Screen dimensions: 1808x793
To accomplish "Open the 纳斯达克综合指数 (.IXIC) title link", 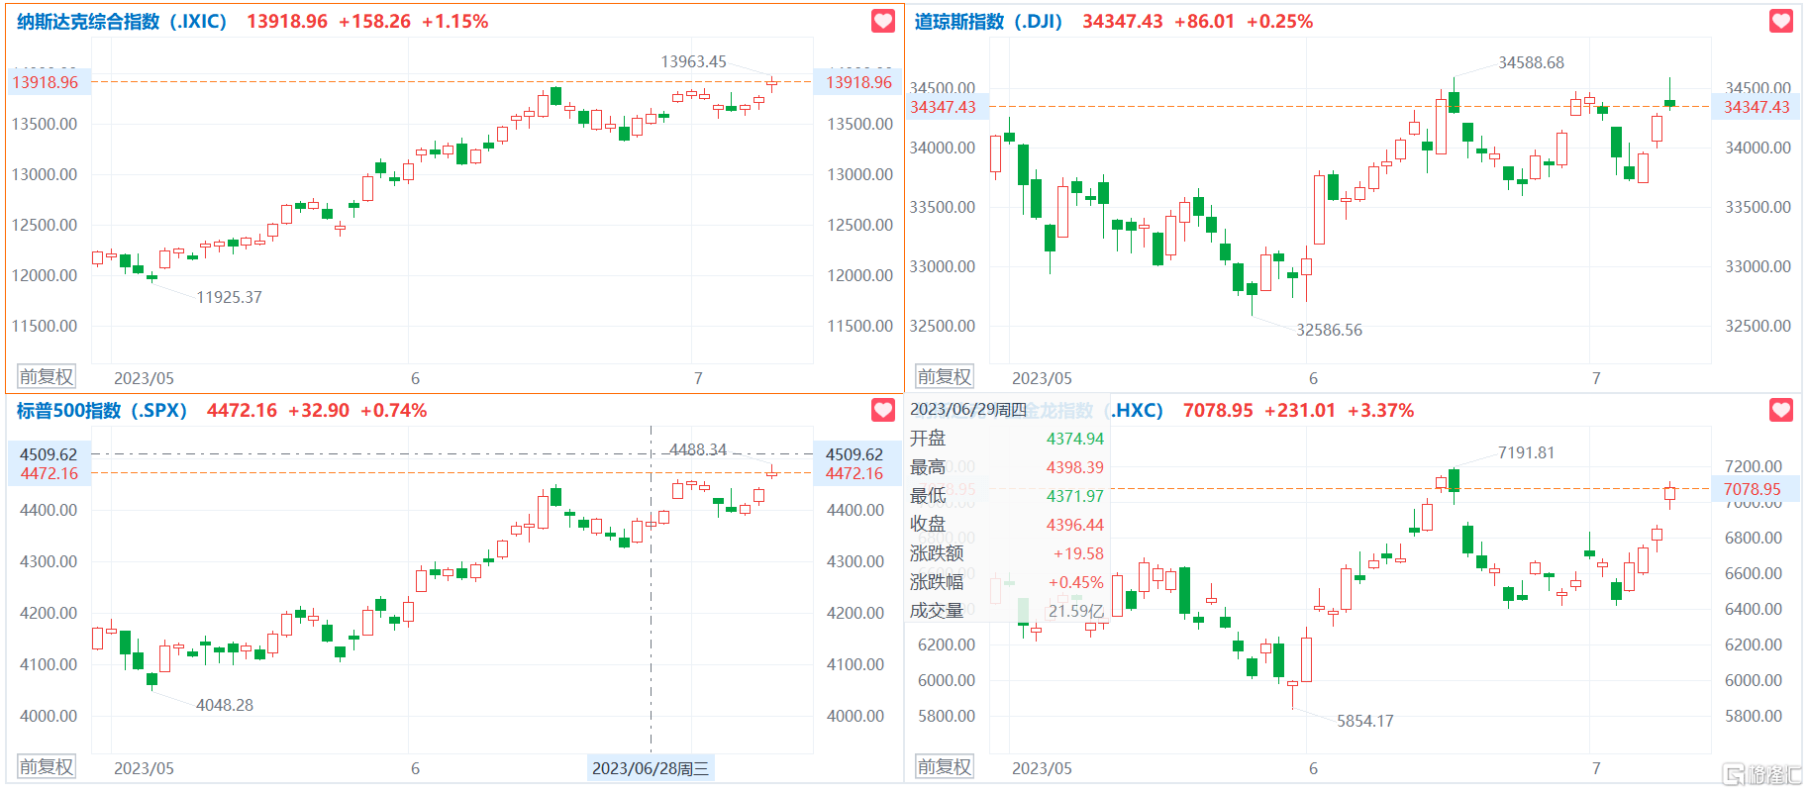I will coord(122,22).
